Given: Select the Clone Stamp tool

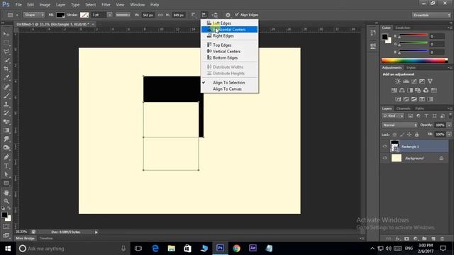Looking at the screenshot, I should [6, 104].
